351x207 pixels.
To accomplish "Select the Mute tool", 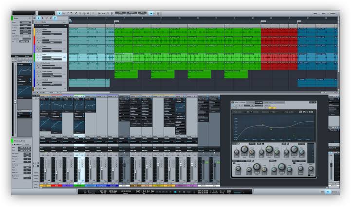I will tap(80, 14).
